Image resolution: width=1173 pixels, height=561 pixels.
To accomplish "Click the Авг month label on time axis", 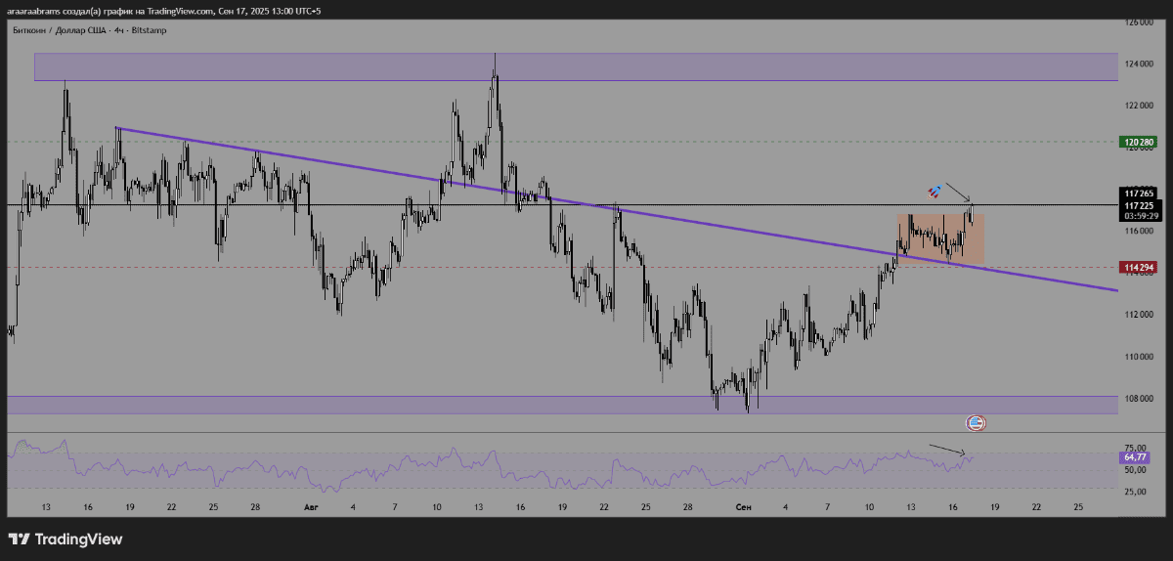I will pos(311,507).
